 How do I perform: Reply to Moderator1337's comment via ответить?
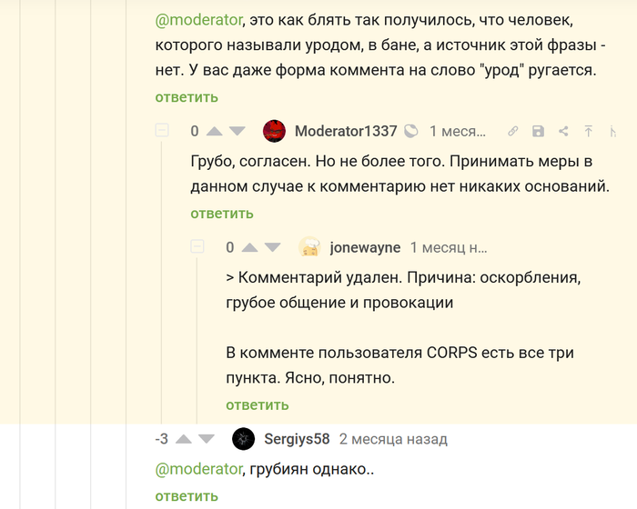[222, 214]
